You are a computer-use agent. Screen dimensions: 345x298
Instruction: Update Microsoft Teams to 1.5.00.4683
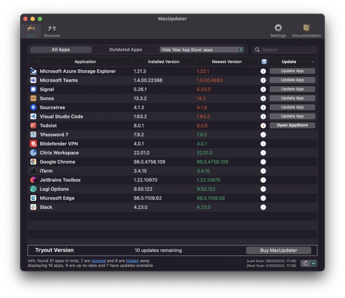point(292,80)
